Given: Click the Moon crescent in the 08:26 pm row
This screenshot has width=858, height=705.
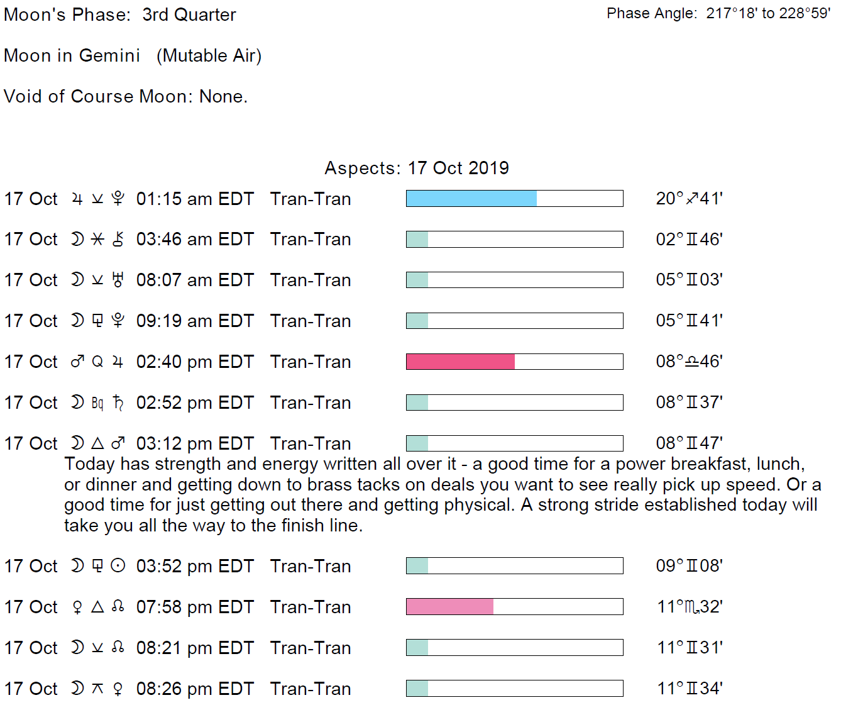Looking at the screenshot, I should coord(77,688).
